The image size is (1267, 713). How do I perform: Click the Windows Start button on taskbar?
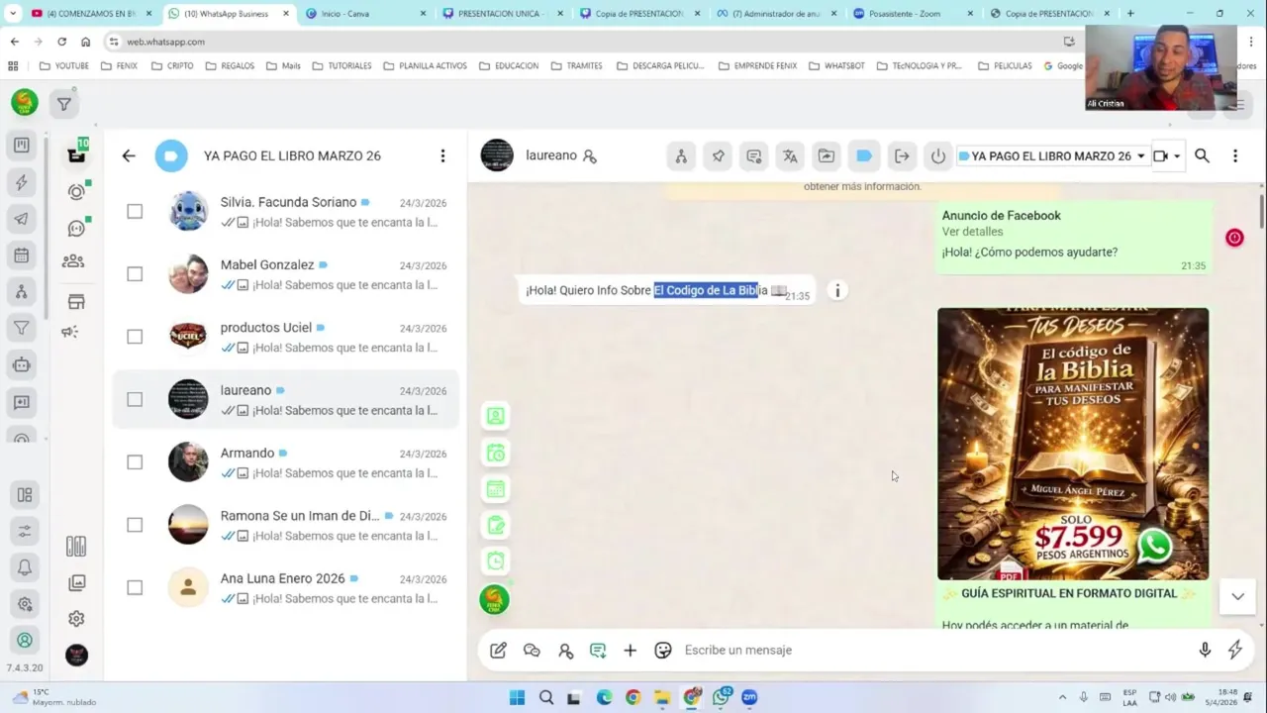[517, 697]
